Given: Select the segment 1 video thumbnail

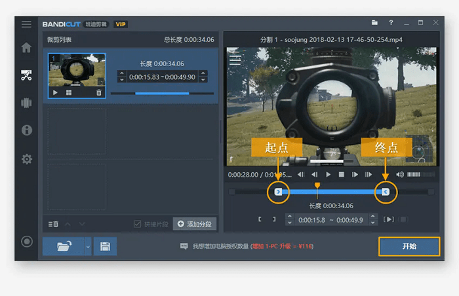Looking at the screenshot, I should point(77,70).
